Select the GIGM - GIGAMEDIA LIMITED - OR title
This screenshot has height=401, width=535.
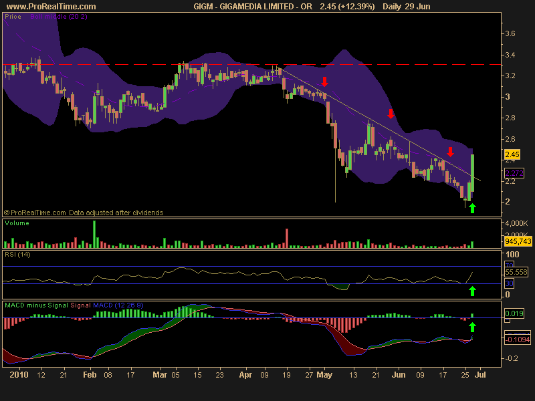pos(253,7)
